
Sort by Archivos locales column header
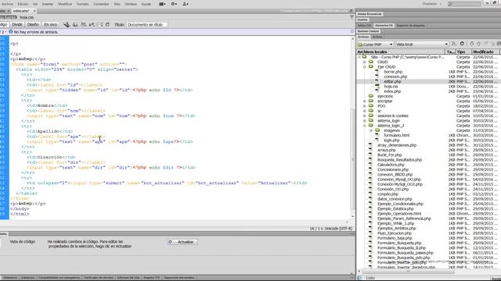point(401,52)
